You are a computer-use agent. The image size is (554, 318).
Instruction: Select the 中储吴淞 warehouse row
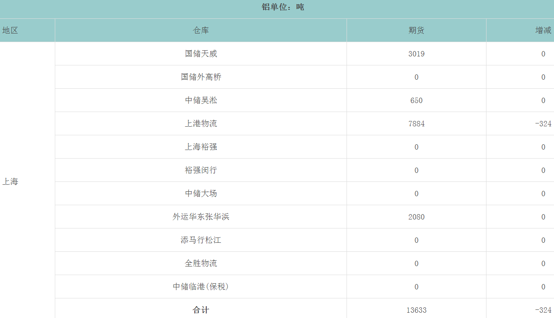click(200, 100)
